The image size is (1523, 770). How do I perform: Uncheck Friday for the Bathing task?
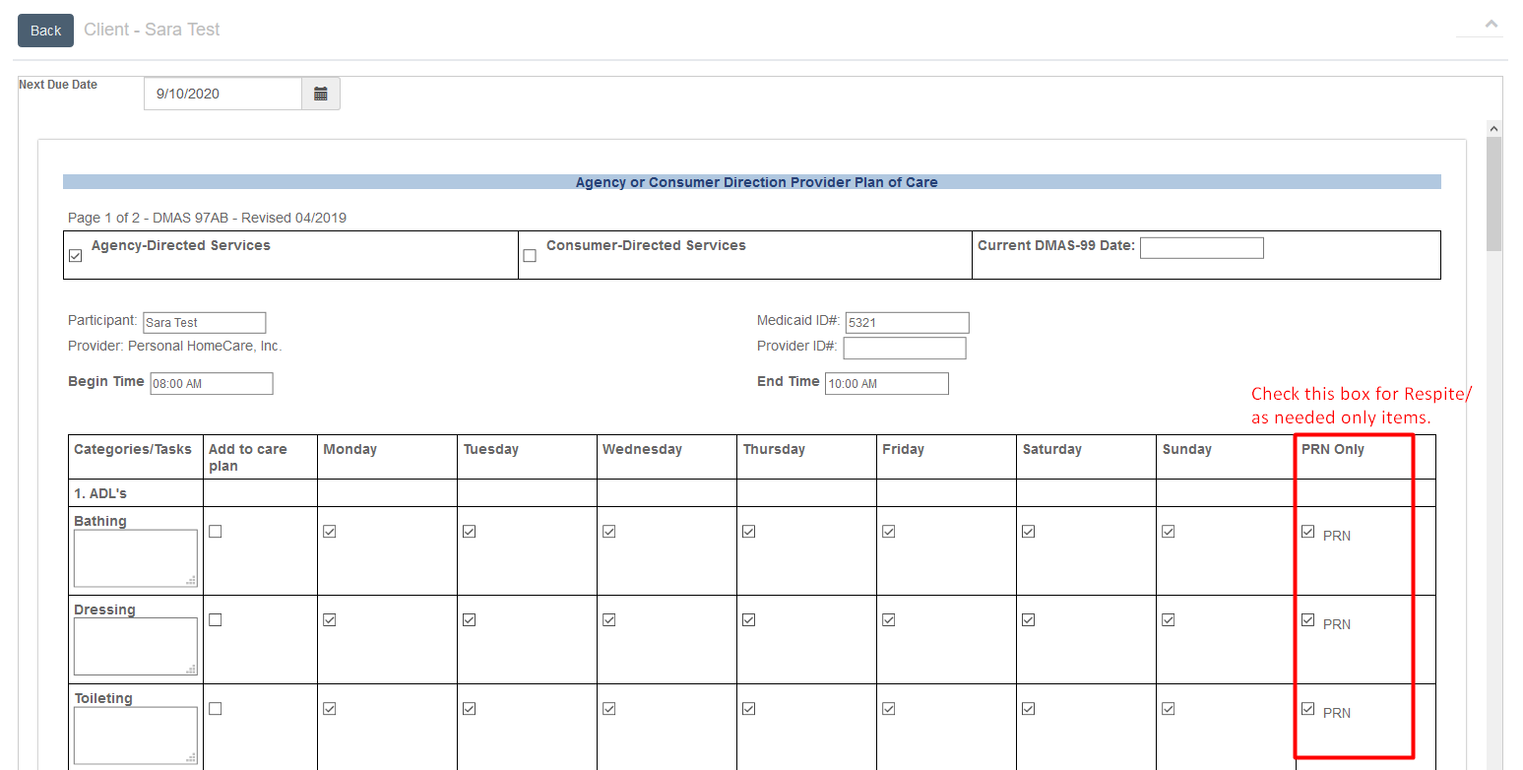click(x=888, y=531)
